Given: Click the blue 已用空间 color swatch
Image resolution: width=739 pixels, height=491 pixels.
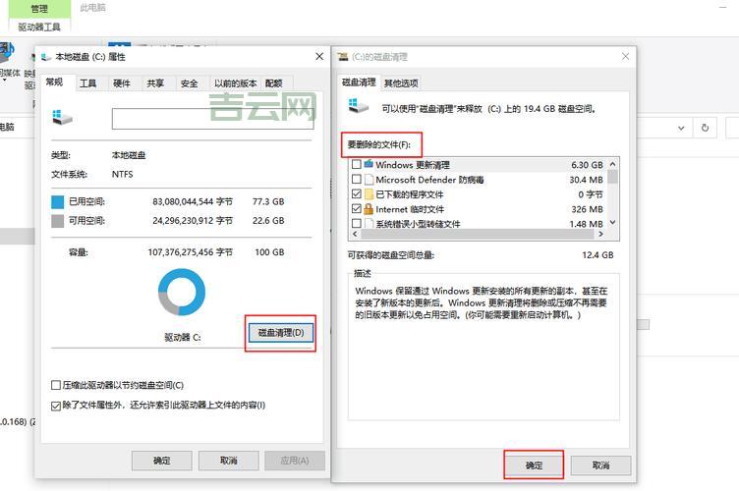Looking at the screenshot, I should pos(58,202).
